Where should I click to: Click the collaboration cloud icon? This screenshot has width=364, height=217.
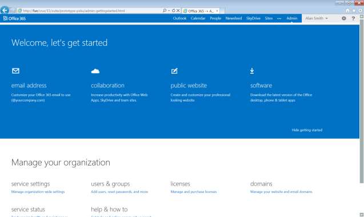click(x=95, y=71)
